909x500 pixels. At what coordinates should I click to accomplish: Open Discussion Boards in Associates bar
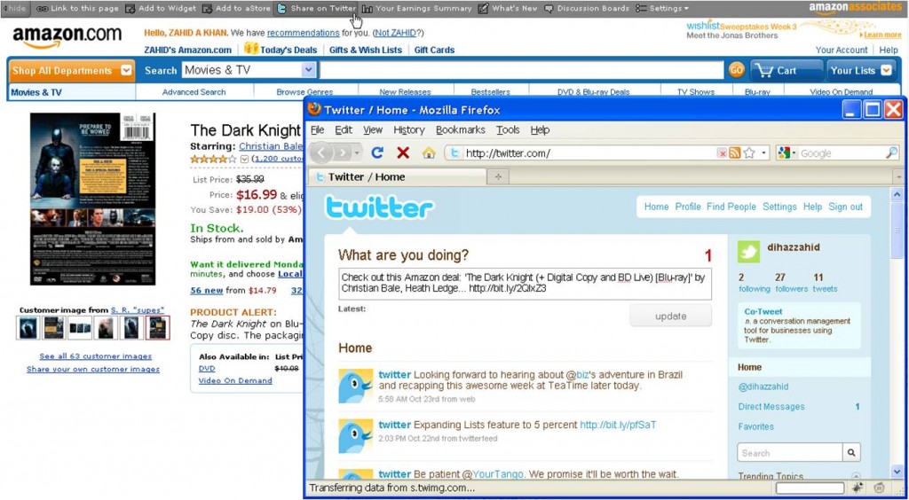pos(586,9)
